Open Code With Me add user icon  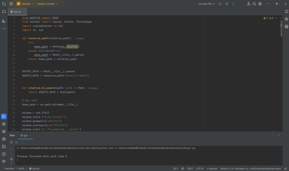248,4
